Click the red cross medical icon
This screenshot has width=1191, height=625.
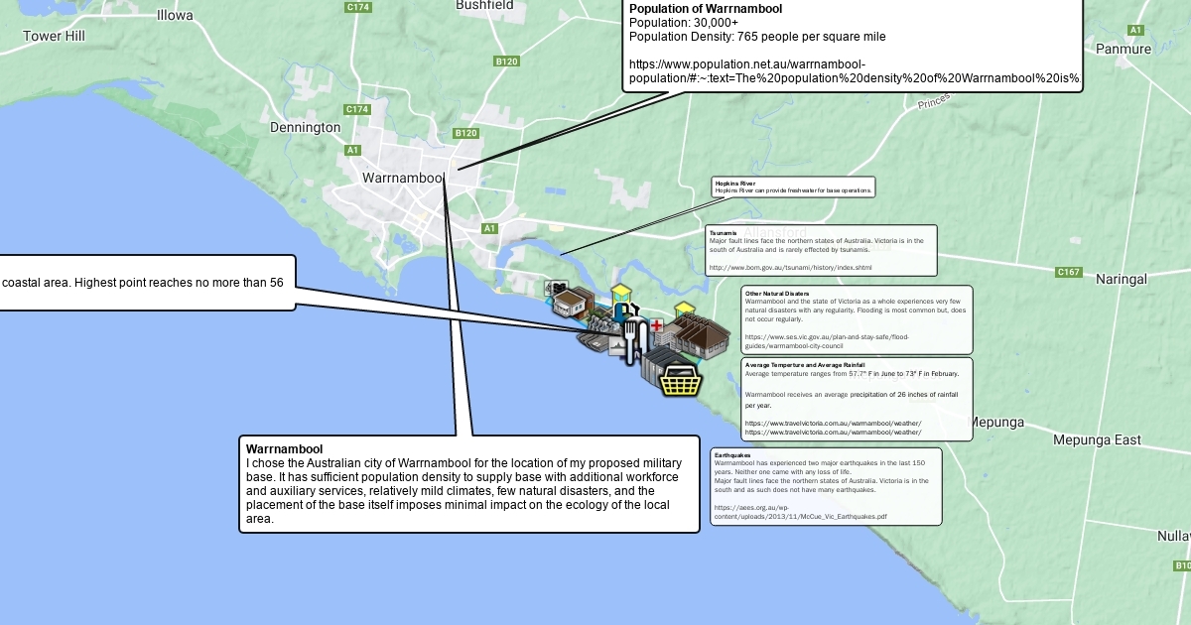pos(656,325)
